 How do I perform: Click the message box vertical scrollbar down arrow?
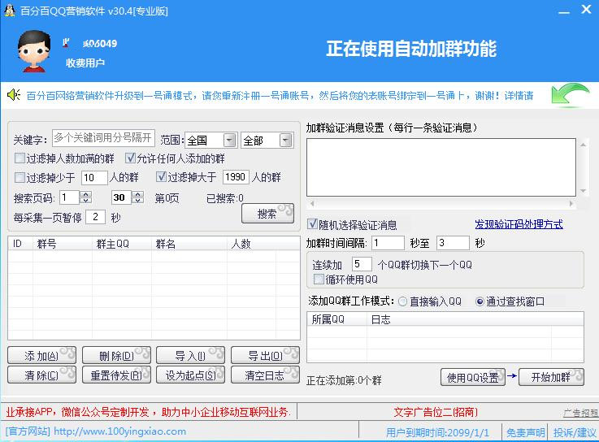pos(583,191)
